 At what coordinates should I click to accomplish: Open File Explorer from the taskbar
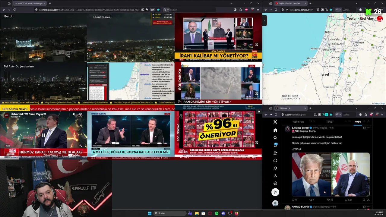click(x=197, y=213)
